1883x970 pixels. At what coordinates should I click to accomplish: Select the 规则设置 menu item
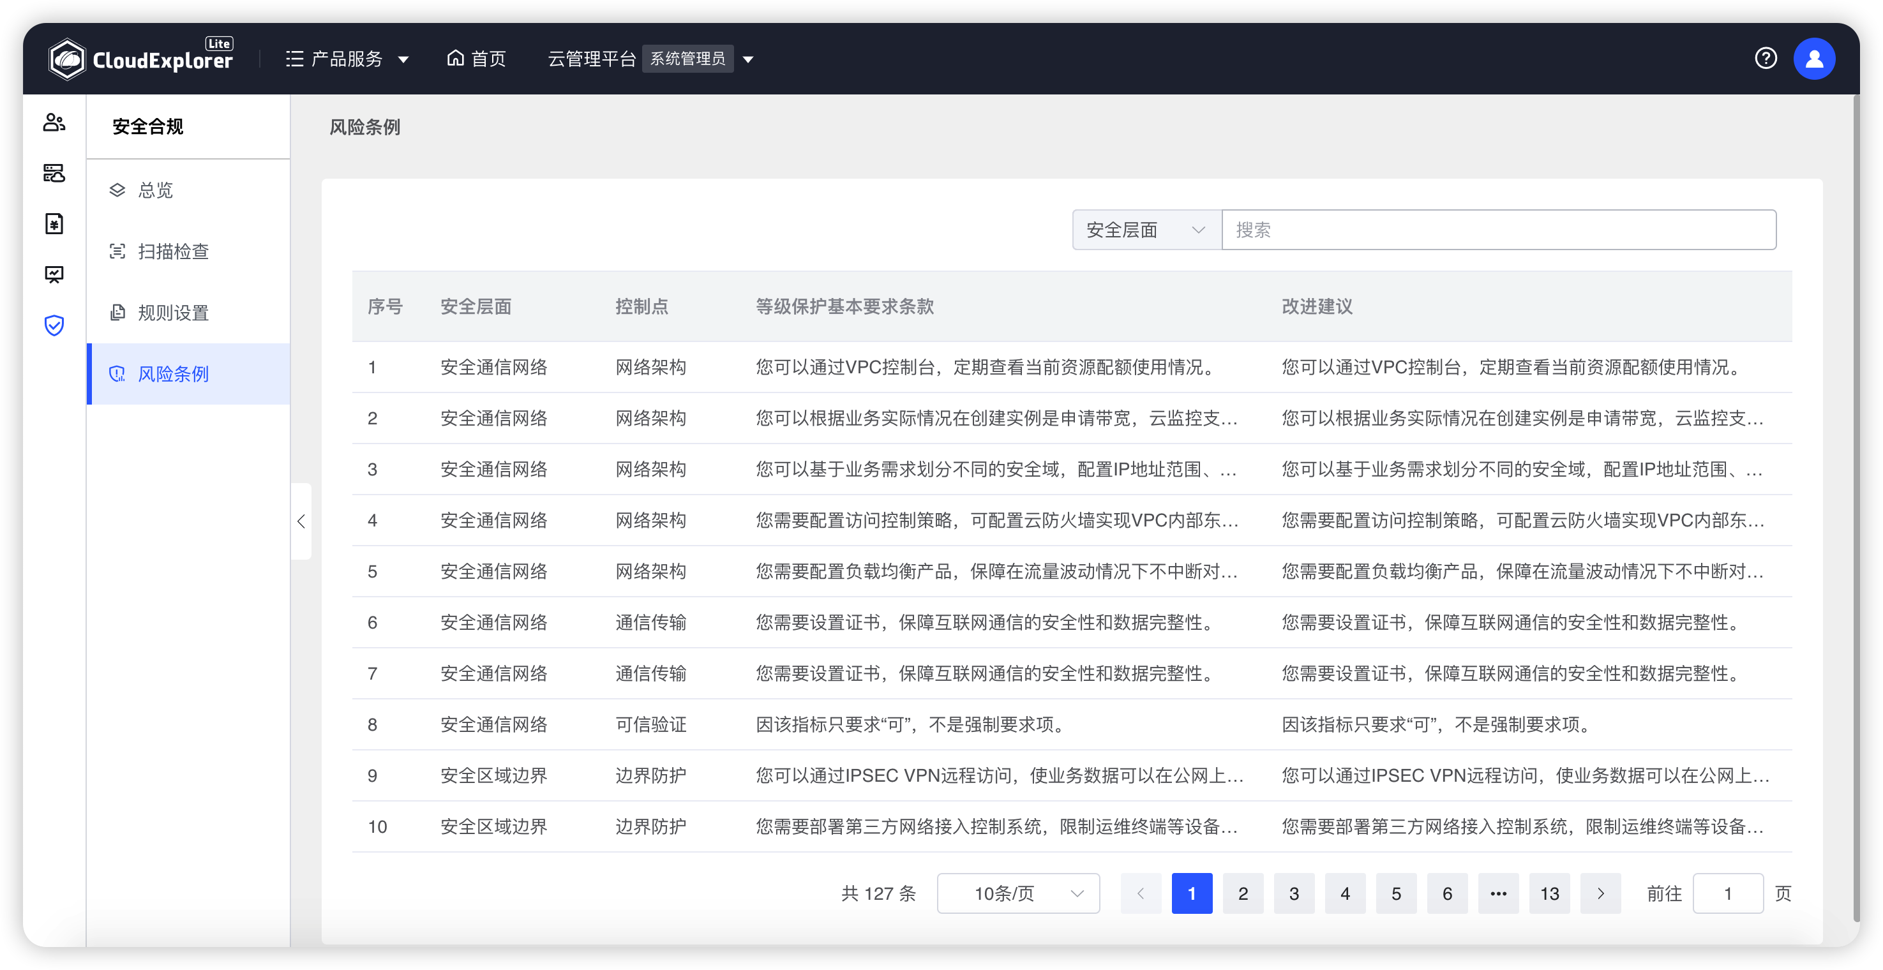click(172, 312)
